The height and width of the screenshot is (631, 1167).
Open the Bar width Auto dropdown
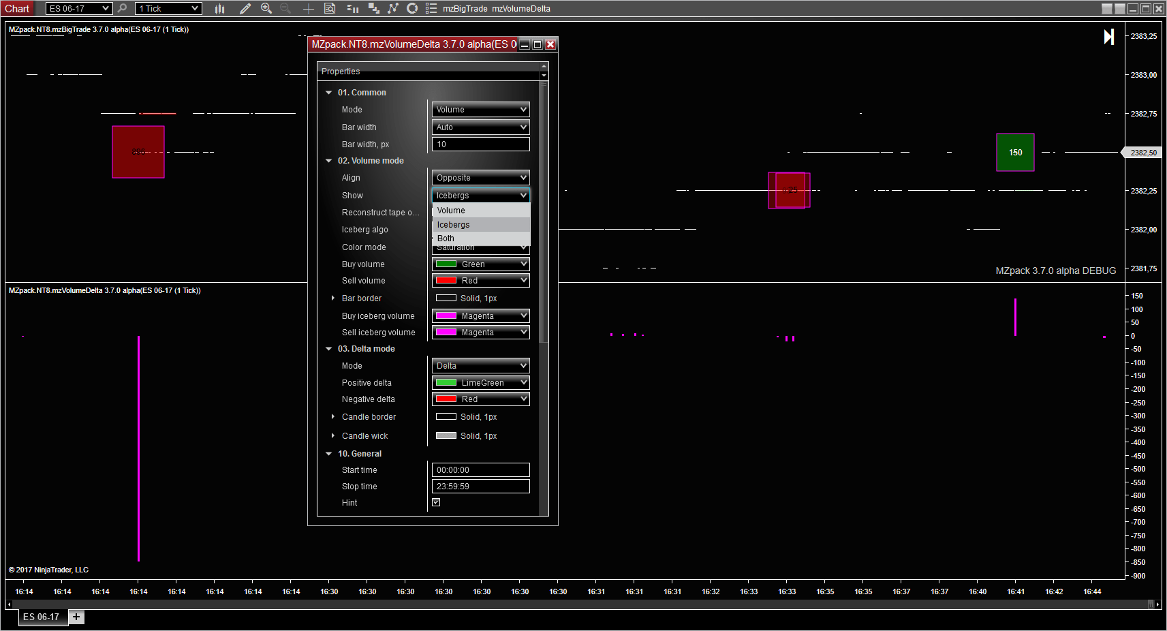481,127
